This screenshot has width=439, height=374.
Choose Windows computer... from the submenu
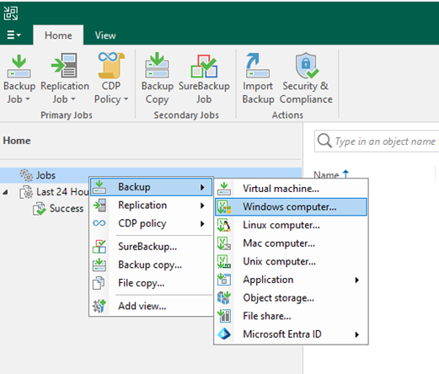coord(291,207)
